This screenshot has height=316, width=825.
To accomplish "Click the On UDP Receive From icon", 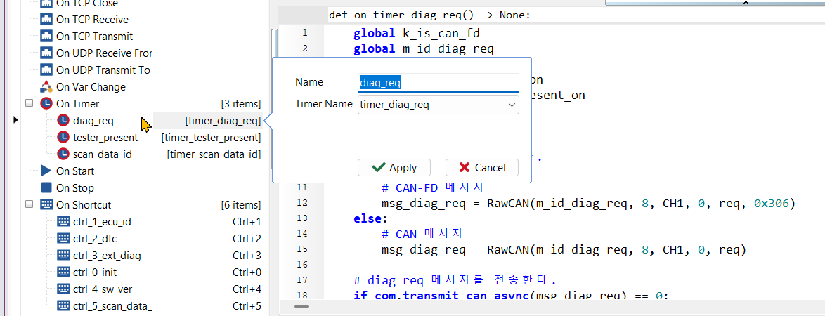I will (x=47, y=53).
